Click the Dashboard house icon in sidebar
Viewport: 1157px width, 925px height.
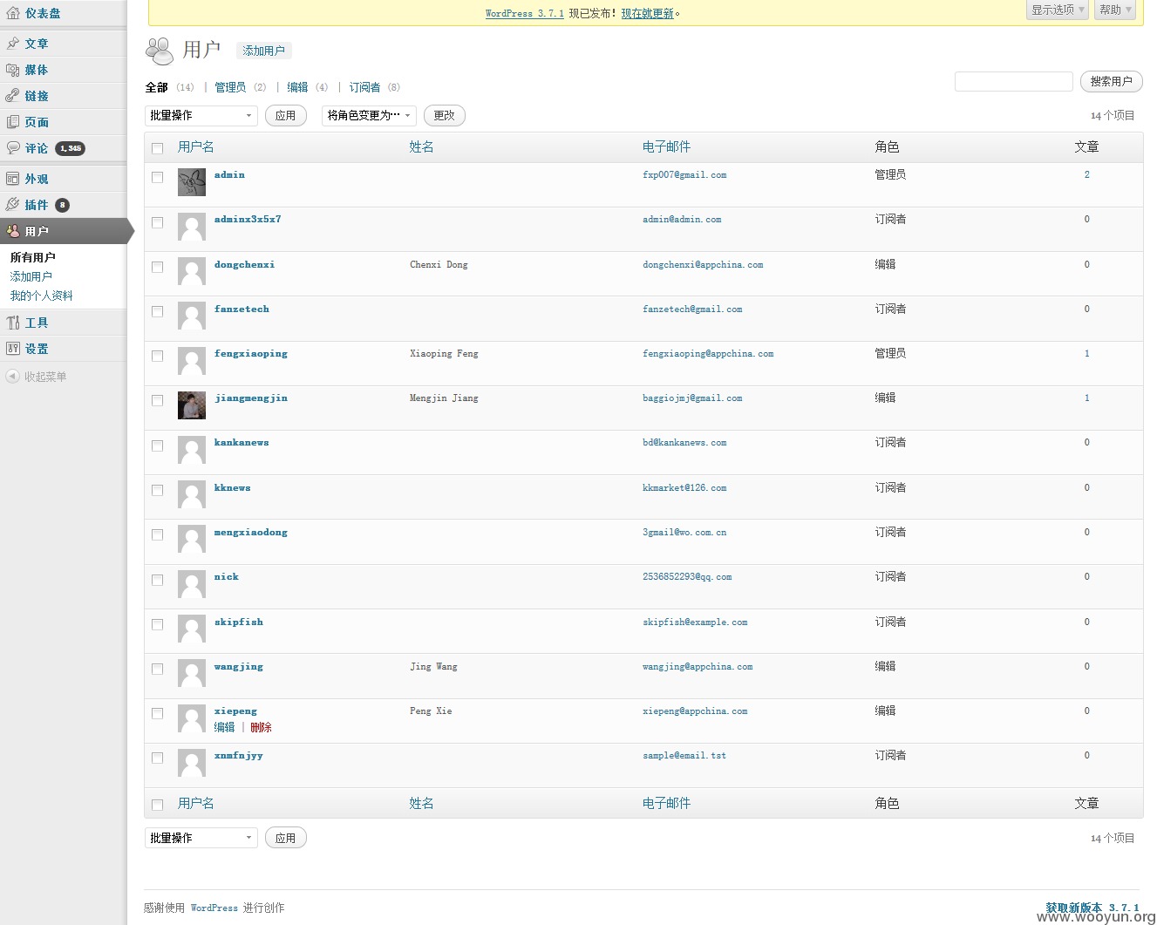[13, 13]
